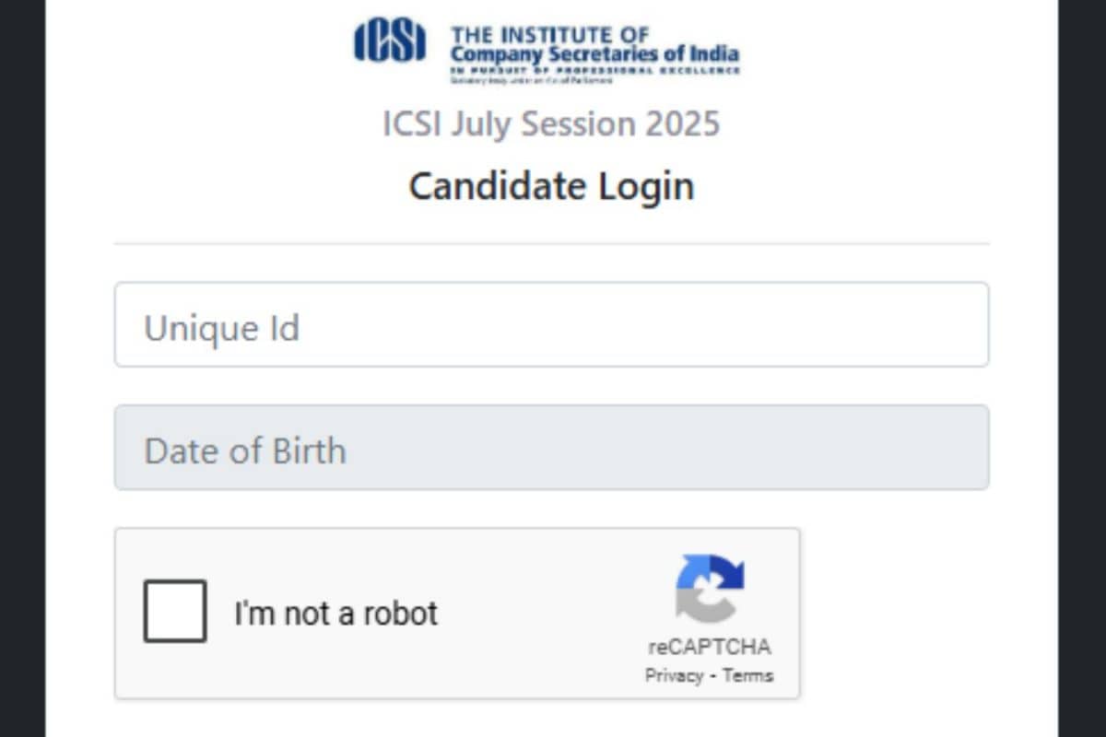Click the dark right page margin
This screenshot has height=737, width=1106.
(1082, 368)
